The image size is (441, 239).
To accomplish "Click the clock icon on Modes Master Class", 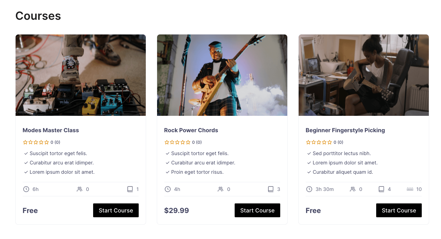I will pyautogui.click(x=25, y=189).
